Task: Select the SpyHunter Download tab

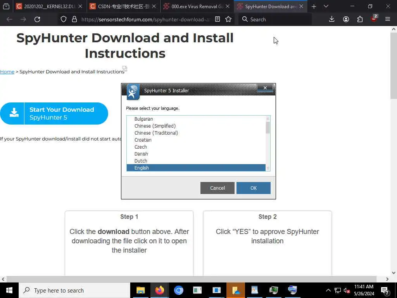Action: (x=270, y=7)
